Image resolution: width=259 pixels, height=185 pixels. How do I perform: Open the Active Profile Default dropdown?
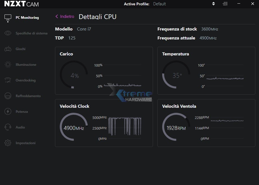[159, 4]
